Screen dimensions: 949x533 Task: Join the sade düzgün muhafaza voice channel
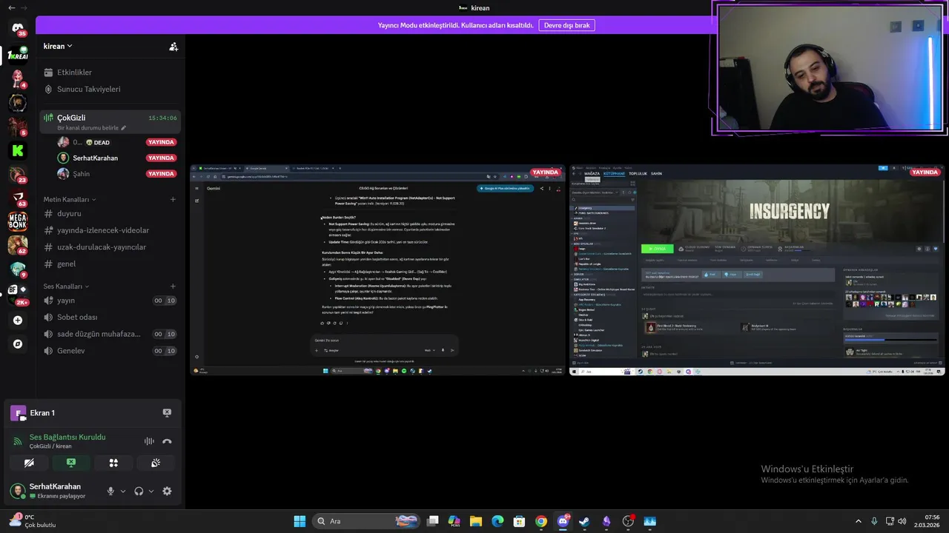coord(110,334)
